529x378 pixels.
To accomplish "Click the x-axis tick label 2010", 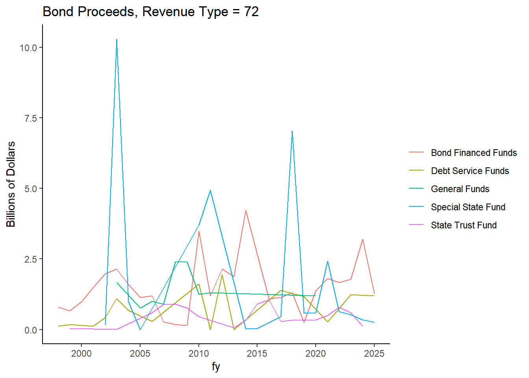I will 199,354.
